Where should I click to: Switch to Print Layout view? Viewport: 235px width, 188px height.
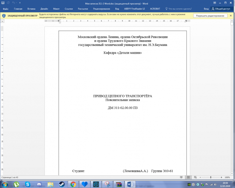tap(188, 177)
